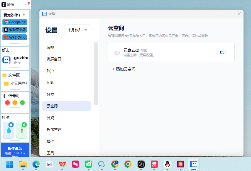Screen dimensions: 251x171
Task: Open Chrome with C profile badge in taskbar
Action: tap(115, 164)
